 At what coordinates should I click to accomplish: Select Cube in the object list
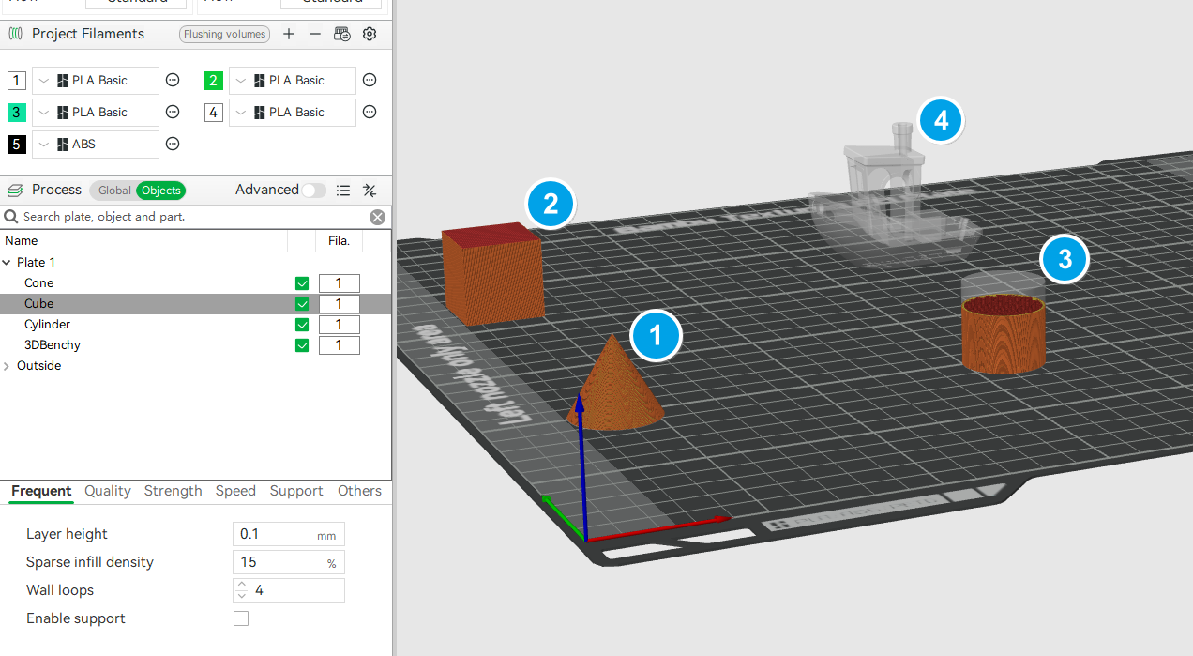[x=39, y=304]
